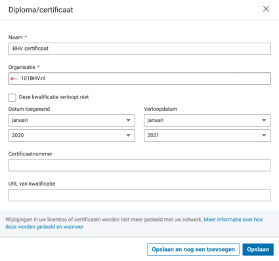Open 'Meer informatie over hoe' link
The image size is (279, 261).
click(x=233, y=220)
